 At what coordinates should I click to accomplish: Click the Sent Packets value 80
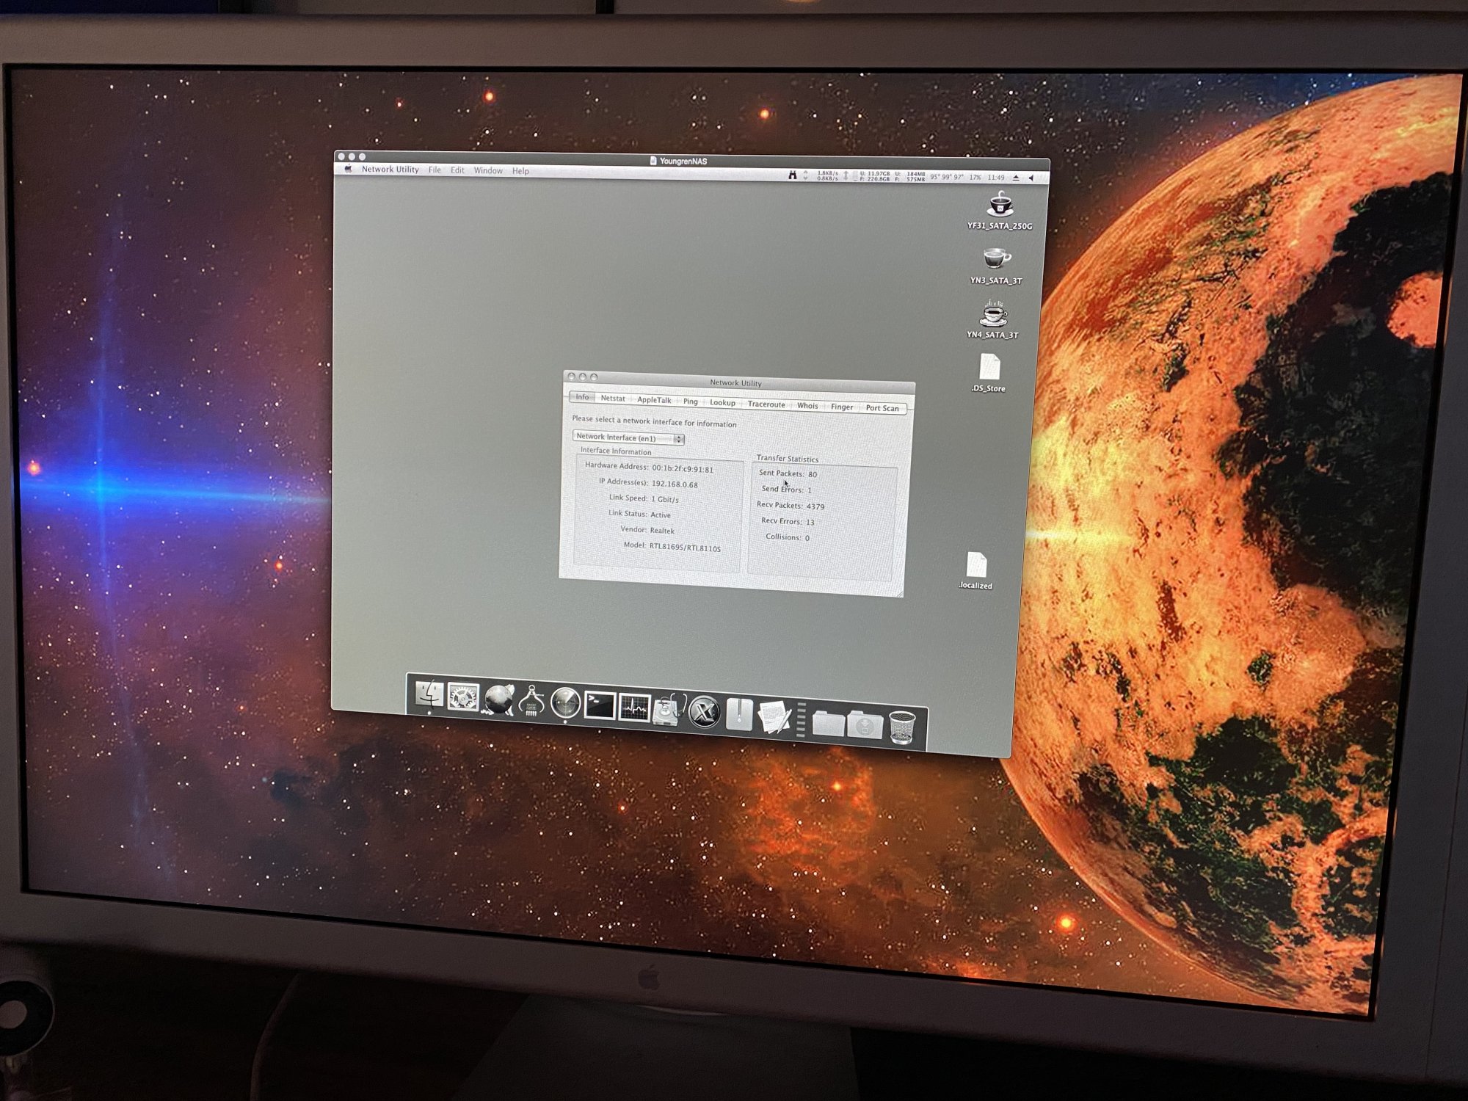[813, 475]
